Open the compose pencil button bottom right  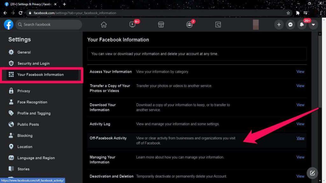coord(312,173)
